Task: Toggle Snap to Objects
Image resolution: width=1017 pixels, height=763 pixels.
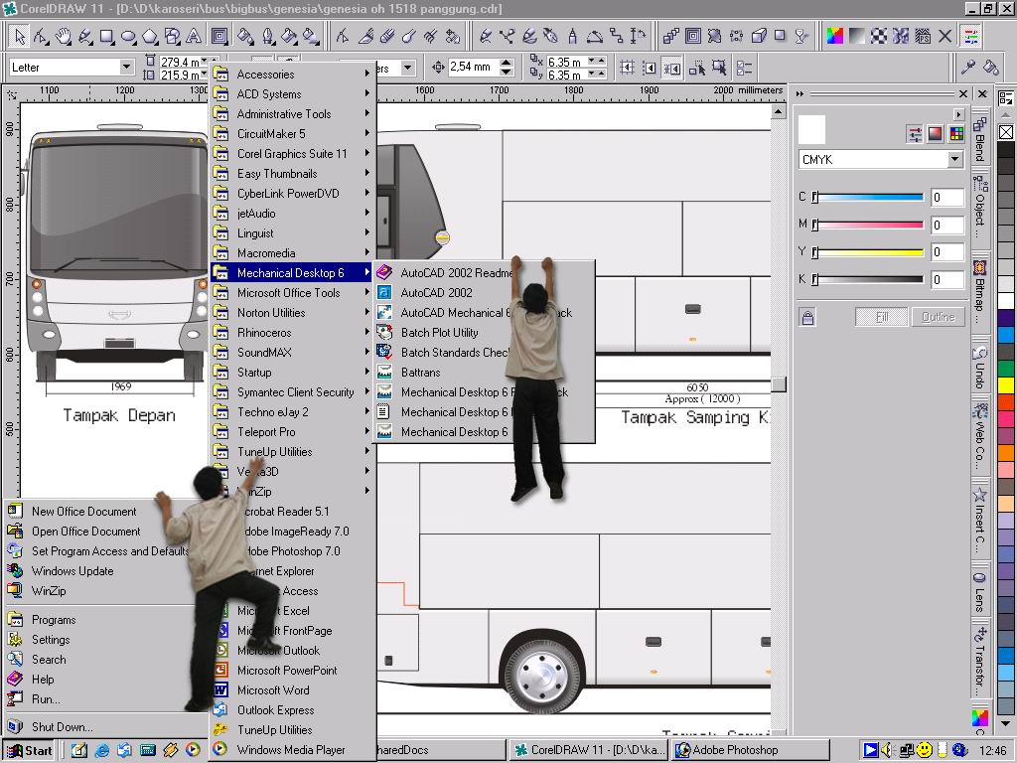Action: click(x=672, y=68)
